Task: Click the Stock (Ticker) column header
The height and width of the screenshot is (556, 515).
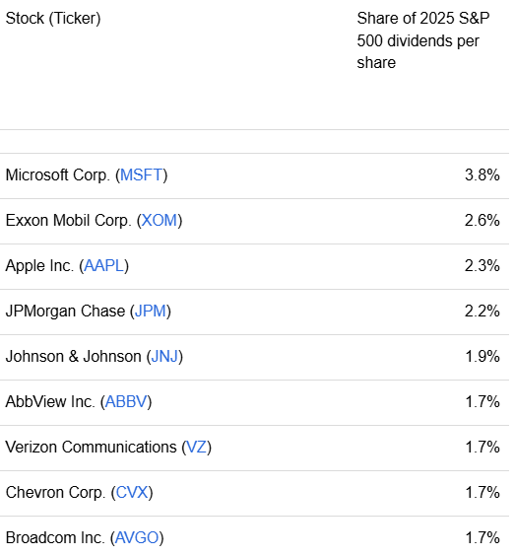Action: 53,19
